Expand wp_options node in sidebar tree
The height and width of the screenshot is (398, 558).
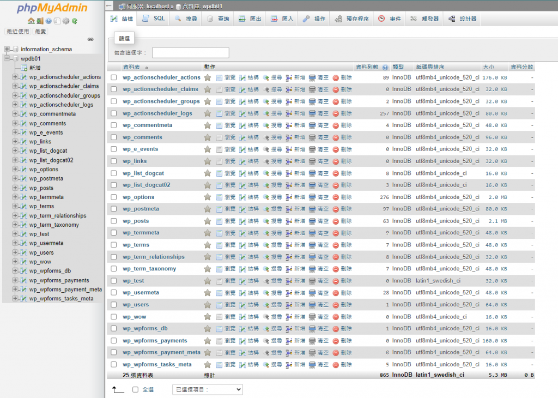(x=15, y=169)
